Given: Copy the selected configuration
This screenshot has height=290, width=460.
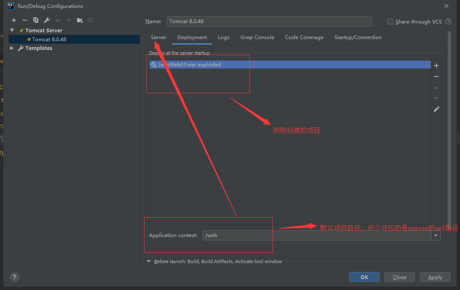Looking at the screenshot, I should point(36,20).
